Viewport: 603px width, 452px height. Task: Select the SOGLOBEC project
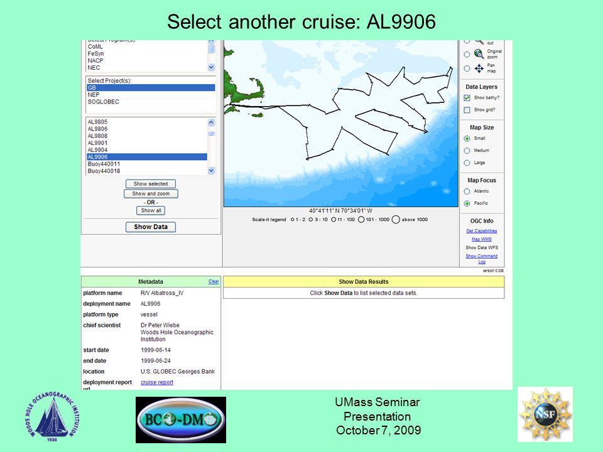click(151, 102)
